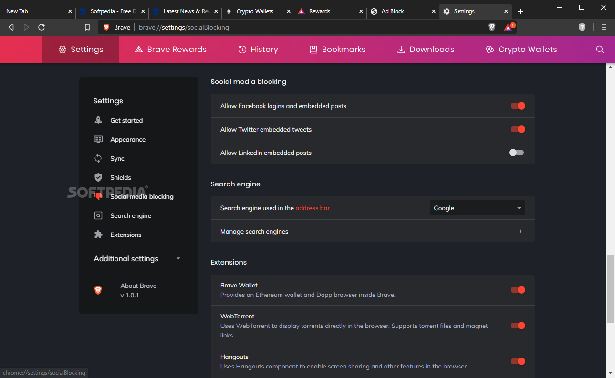Open Downloads in header

click(x=426, y=50)
